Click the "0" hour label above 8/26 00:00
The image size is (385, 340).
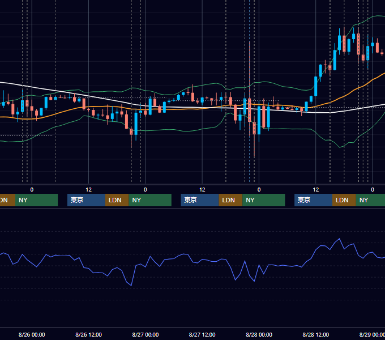[x=32, y=190]
